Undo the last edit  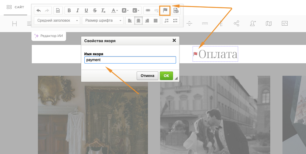pos(39,10)
